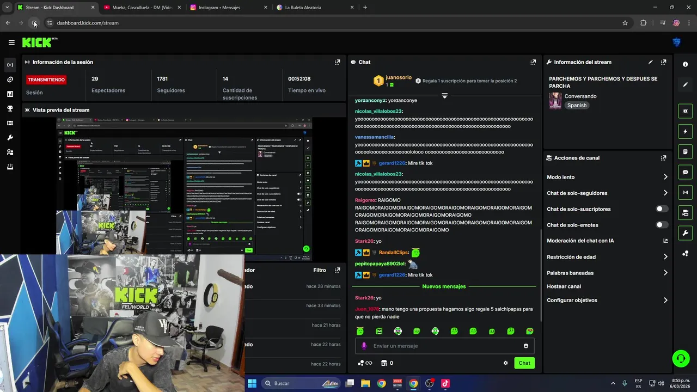This screenshot has width=697, height=392.
Task: Open a new browser tab with plus button
Action: tap(365, 8)
